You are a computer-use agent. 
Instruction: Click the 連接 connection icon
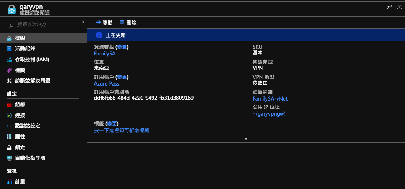coord(9,116)
